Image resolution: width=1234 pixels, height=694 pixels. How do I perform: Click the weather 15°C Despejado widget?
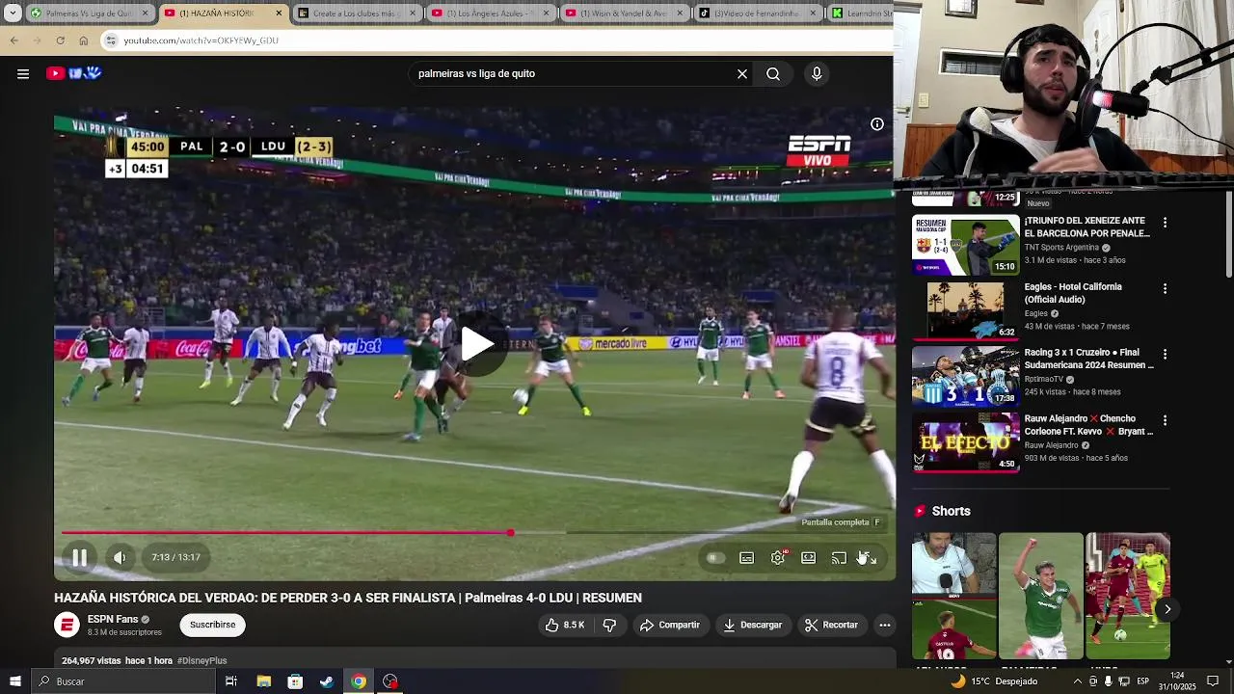(x=994, y=681)
